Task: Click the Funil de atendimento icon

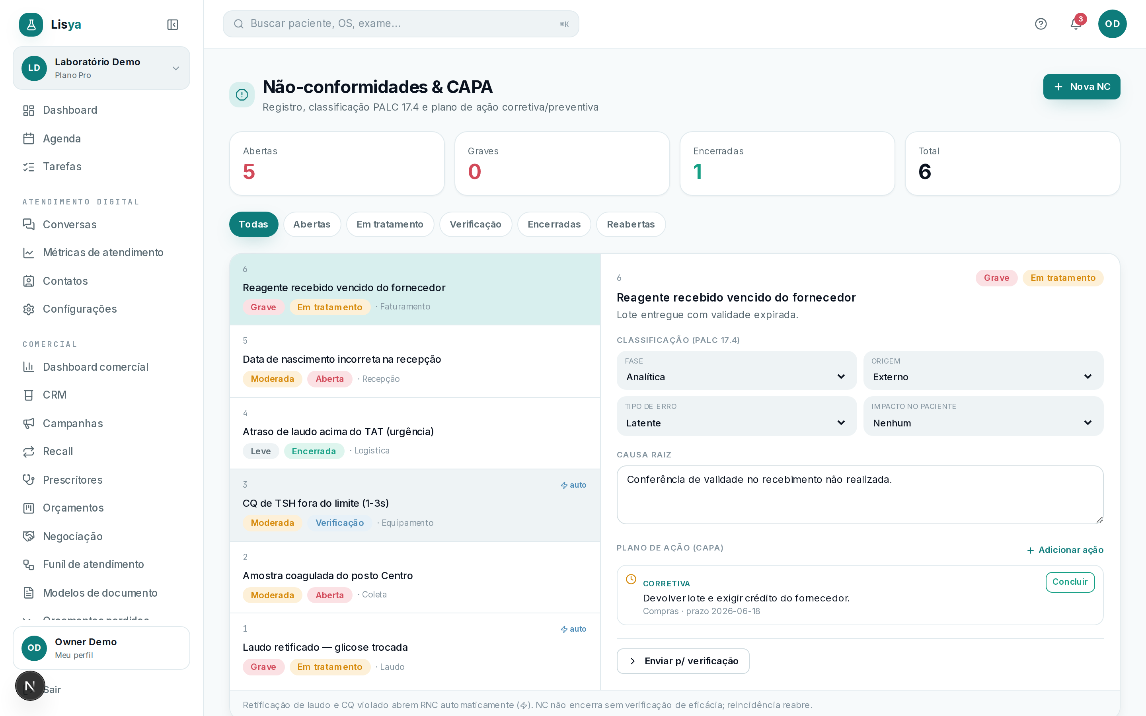Action: tap(28, 564)
